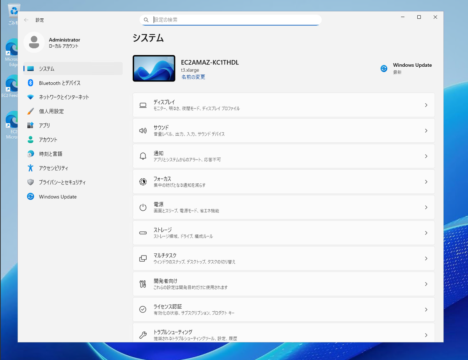This screenshot has width=468, height=360.
Task: Click the ローカル アカウント label
Action: (64, 46)
